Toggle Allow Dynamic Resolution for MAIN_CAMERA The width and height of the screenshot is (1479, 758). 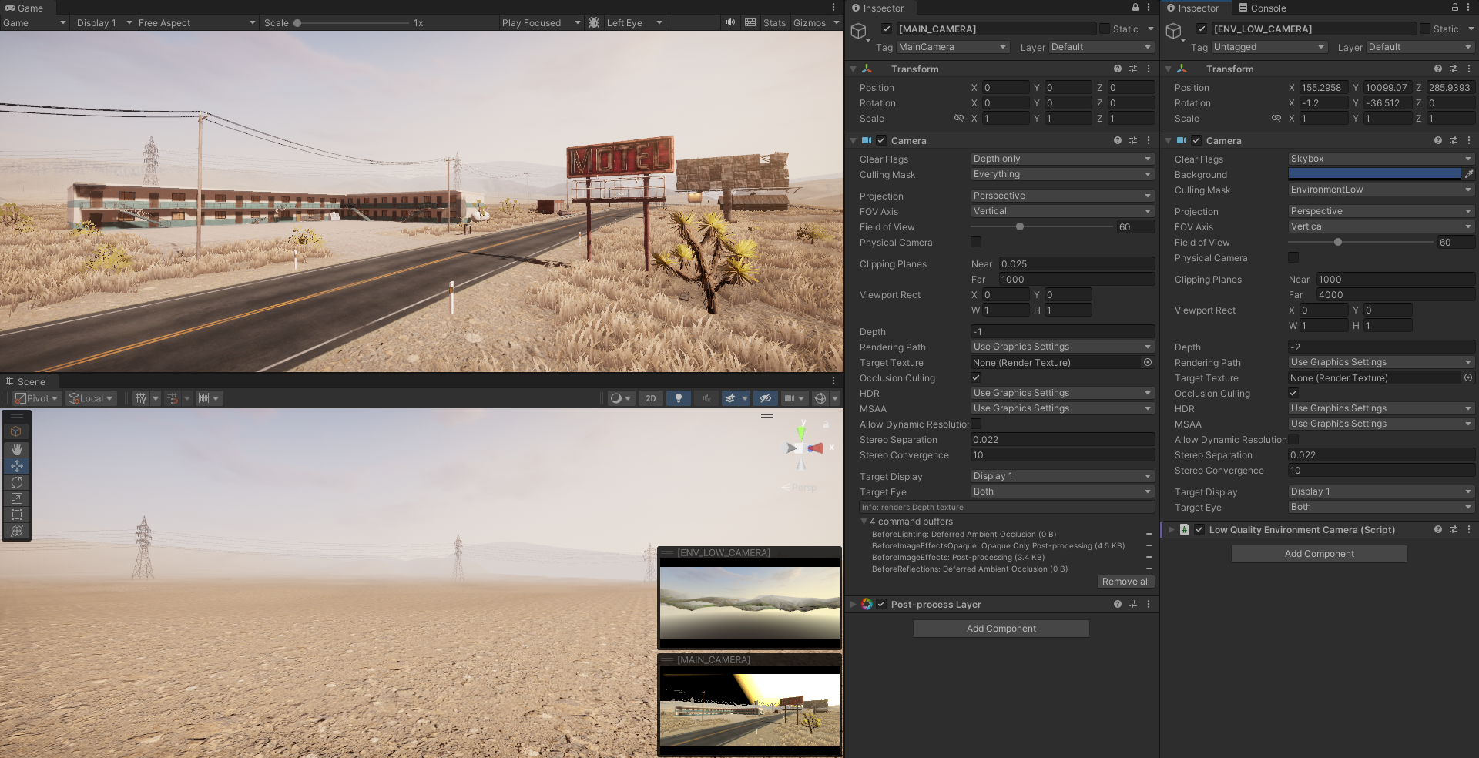976,424
